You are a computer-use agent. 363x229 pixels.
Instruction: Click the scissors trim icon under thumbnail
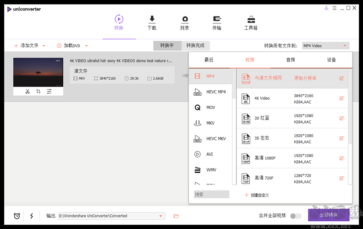click(x=27, y=92)
